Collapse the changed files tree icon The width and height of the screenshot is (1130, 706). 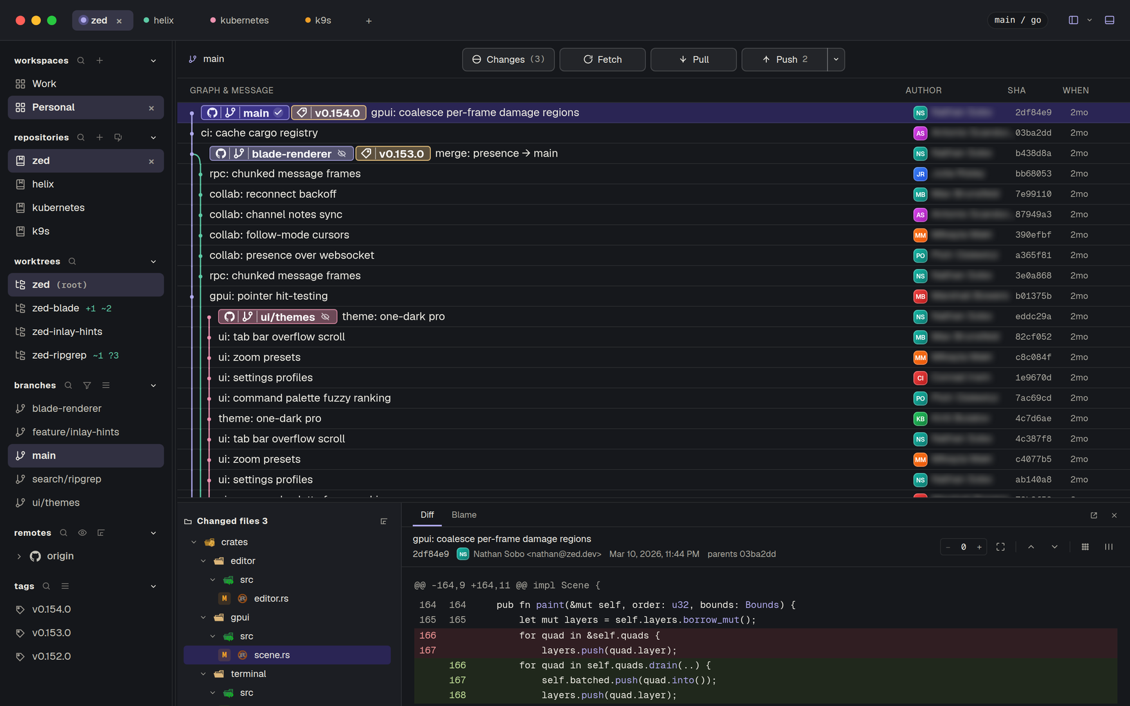384,521
